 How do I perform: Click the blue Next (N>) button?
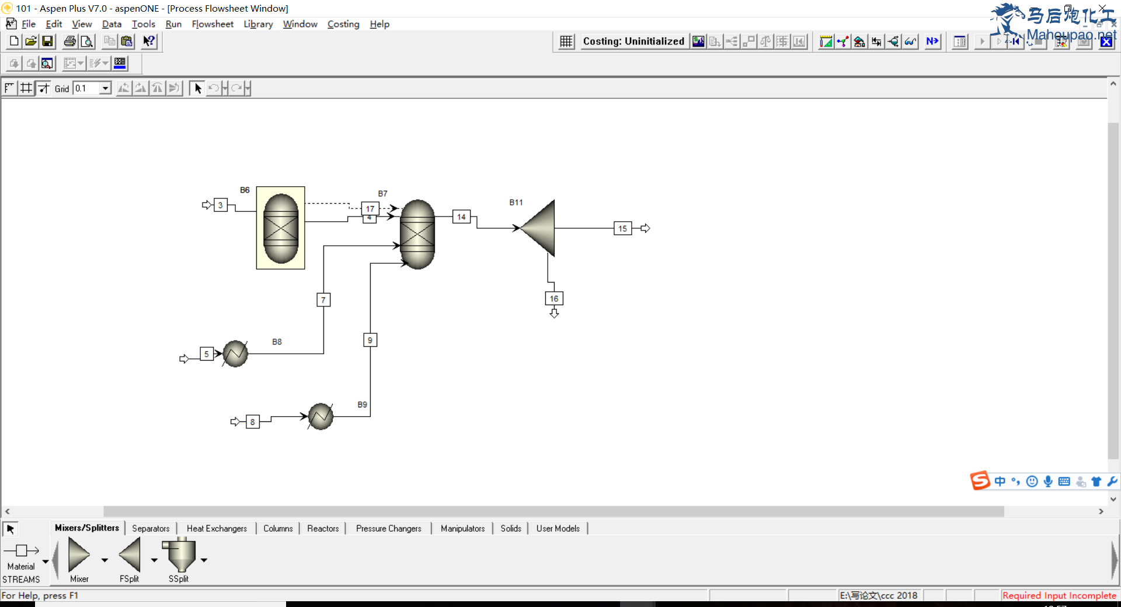point(932,41)
